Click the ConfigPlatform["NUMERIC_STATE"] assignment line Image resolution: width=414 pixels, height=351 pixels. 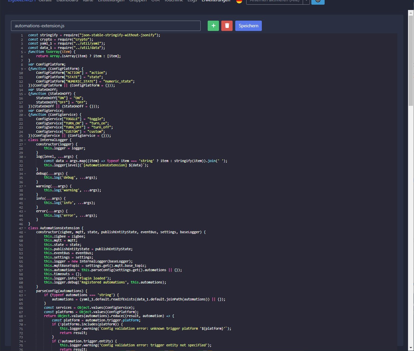coord(85,82)
